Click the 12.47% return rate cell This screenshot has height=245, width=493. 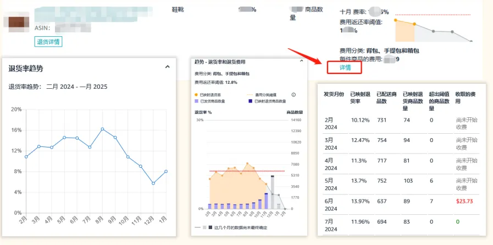(361, 140)
